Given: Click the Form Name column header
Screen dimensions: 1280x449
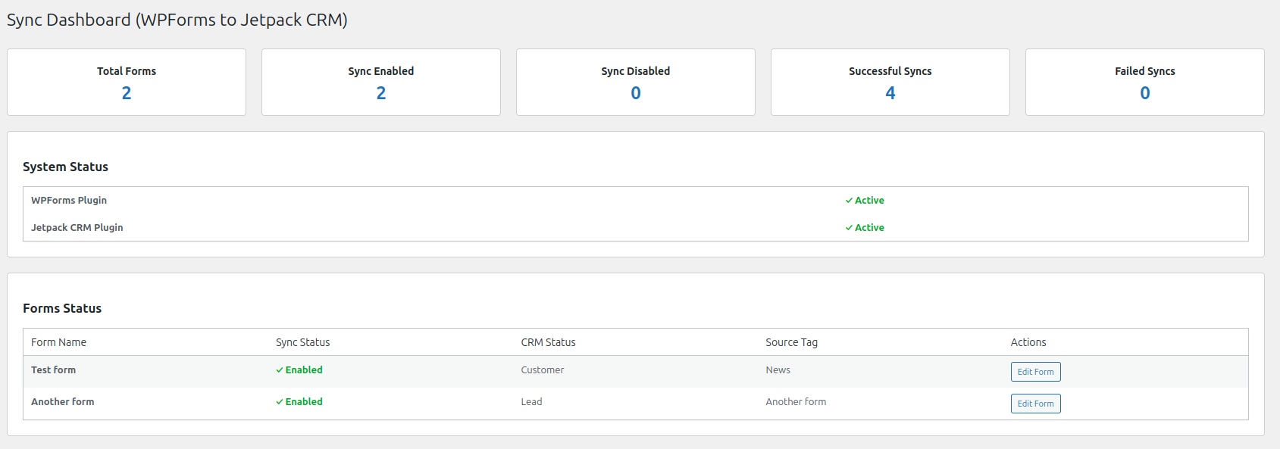Looking at the screenshot, I should (x=58, y=342).
